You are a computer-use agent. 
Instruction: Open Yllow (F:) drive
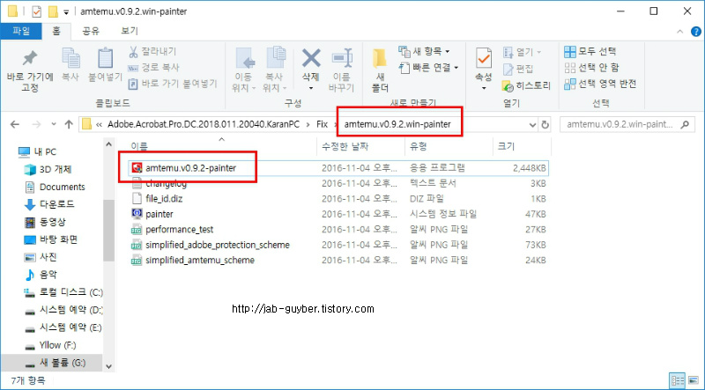pos(50,345)
